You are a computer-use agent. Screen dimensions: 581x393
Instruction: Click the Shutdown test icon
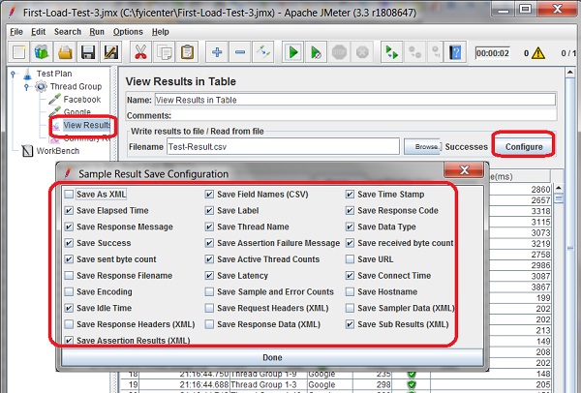click(x=362, y=52)
